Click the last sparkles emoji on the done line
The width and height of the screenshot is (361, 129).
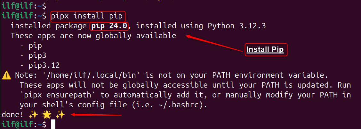(x=60, y=115)
